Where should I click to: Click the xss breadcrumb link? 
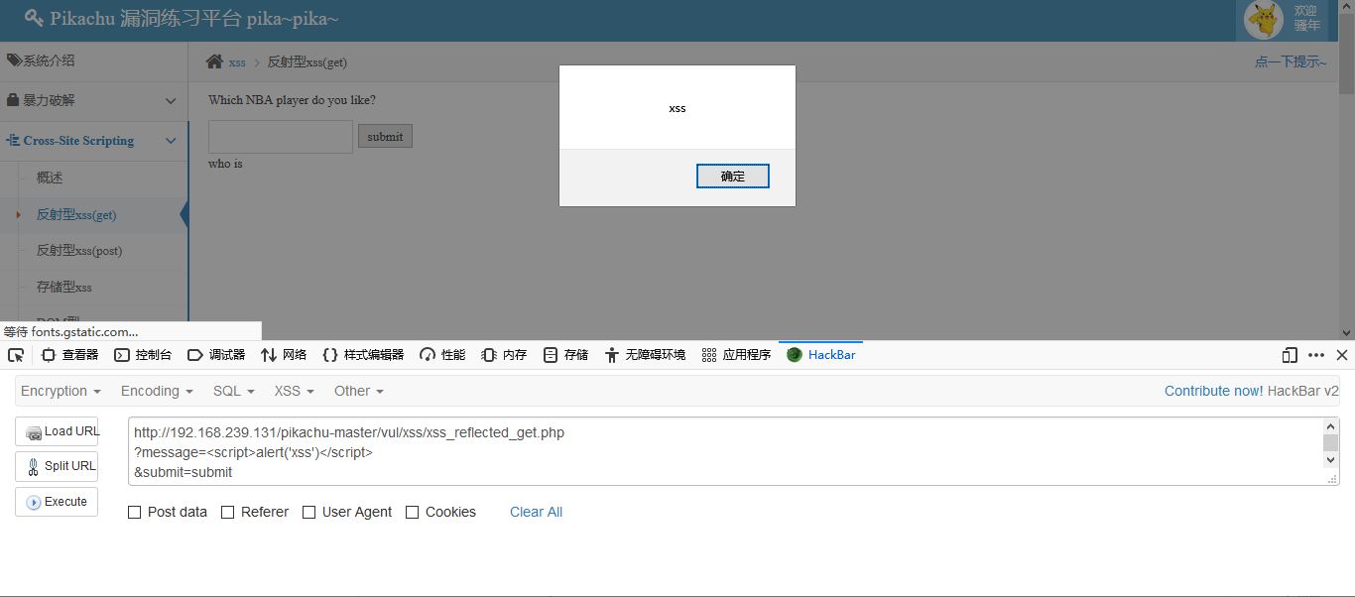click(237, 62)
